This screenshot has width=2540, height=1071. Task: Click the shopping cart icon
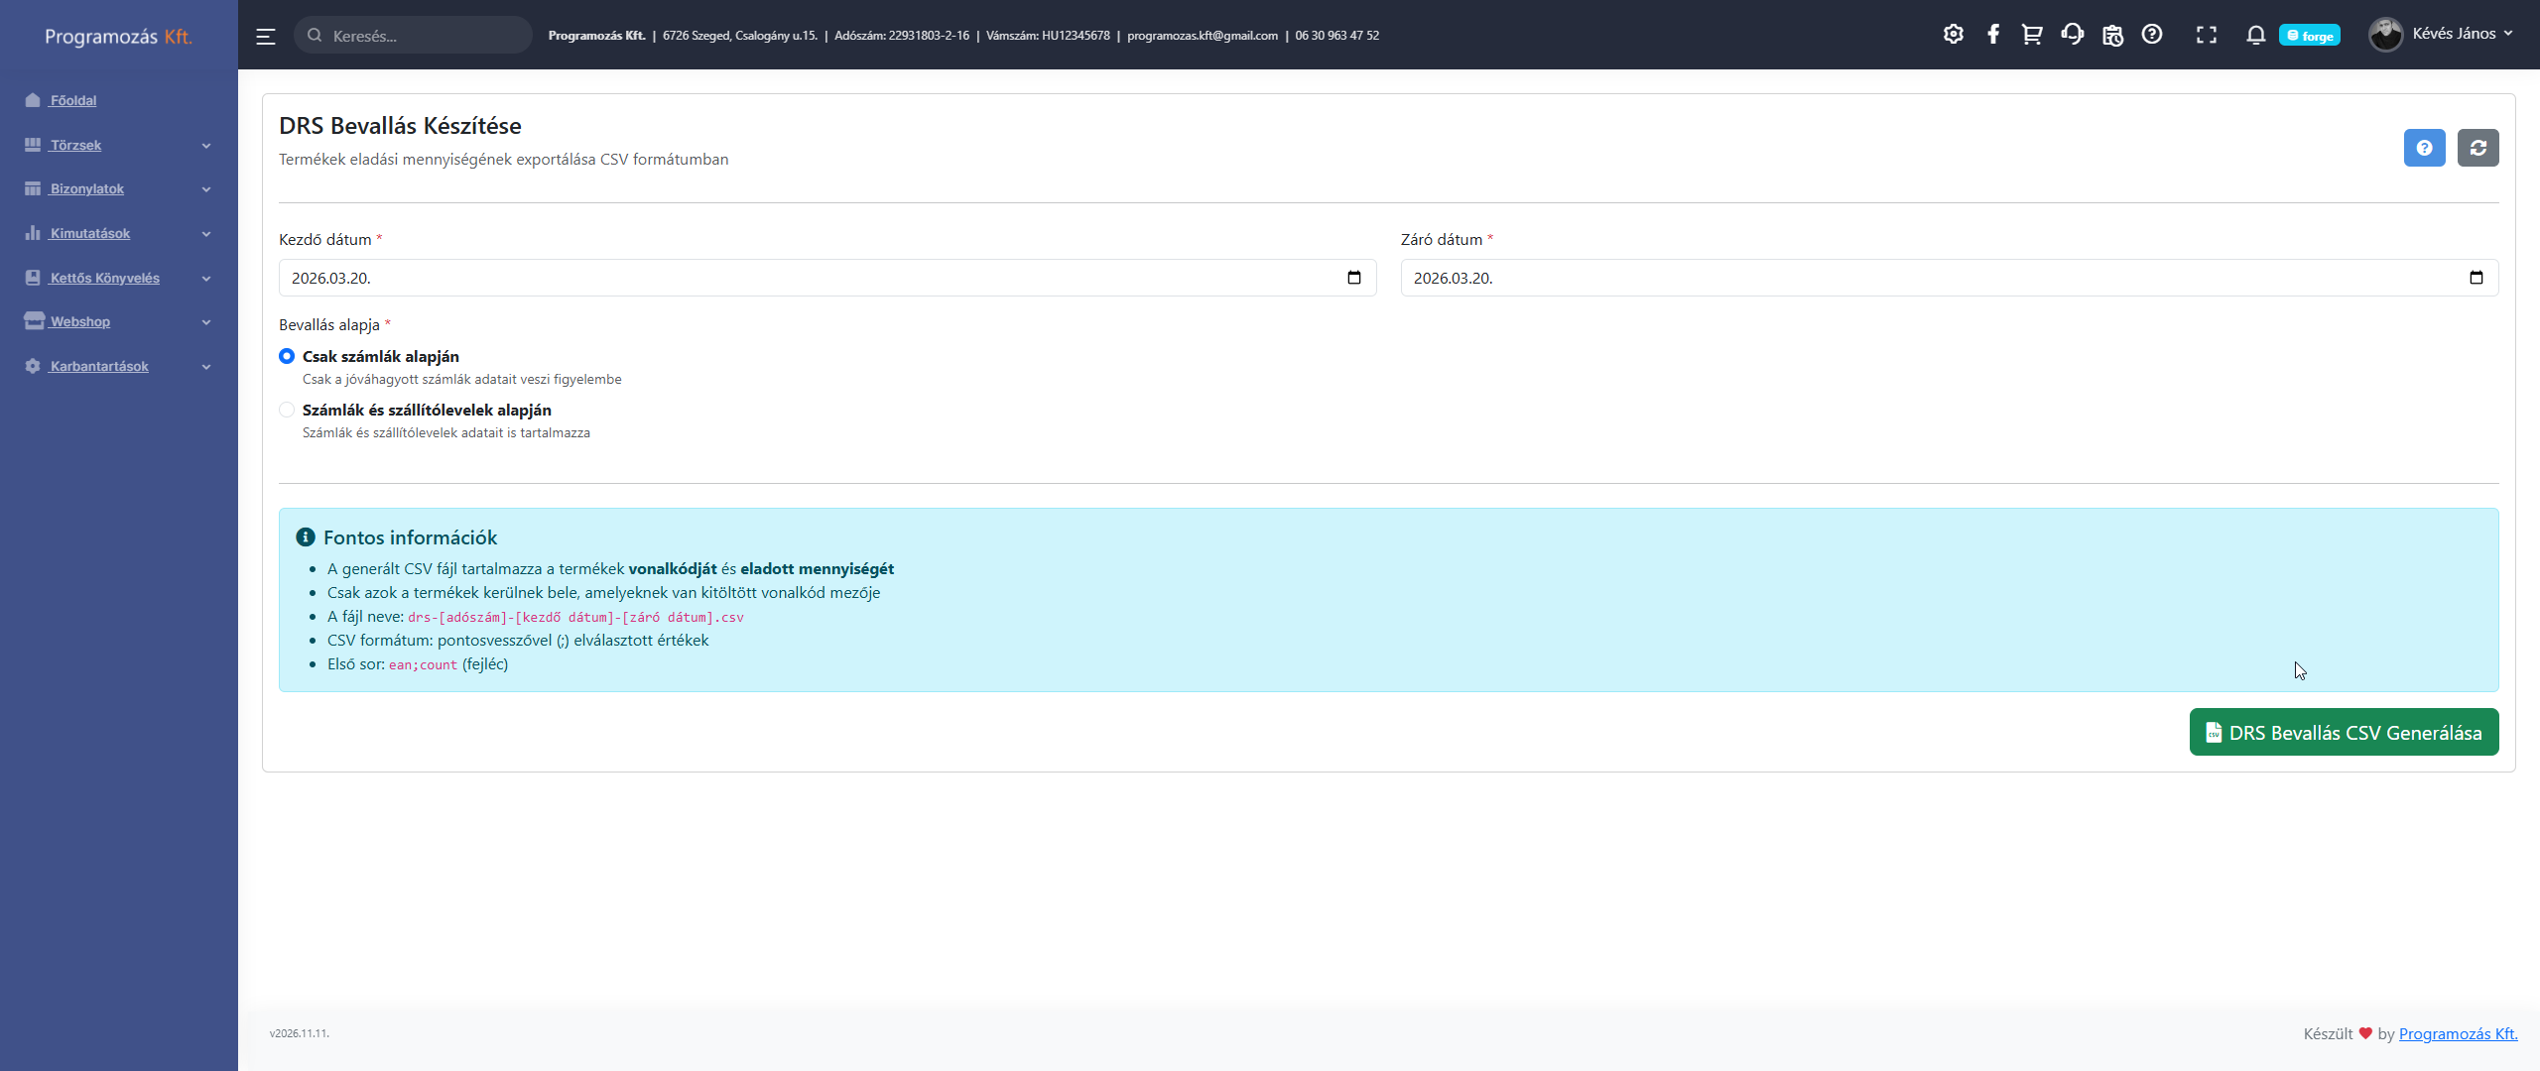(2032, 35)
